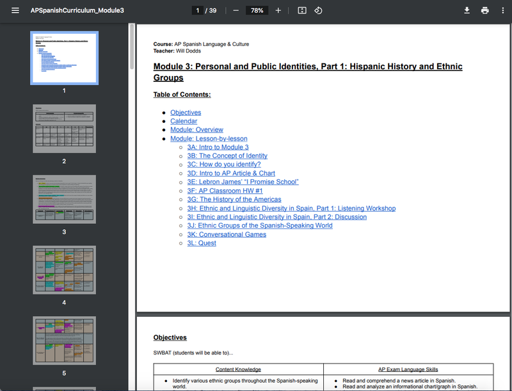
Task: Click the 78% zoom level field
Action: coord(257,11)
